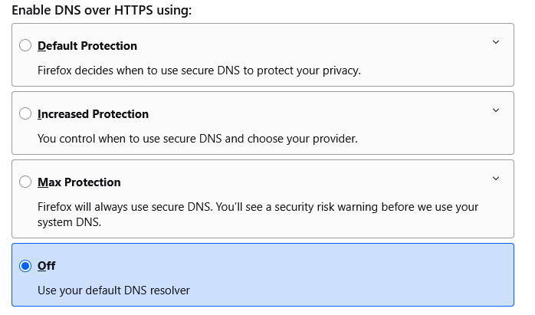Click the "Increased Protection" bold label
535x315 pixels.
pos(93,114)
